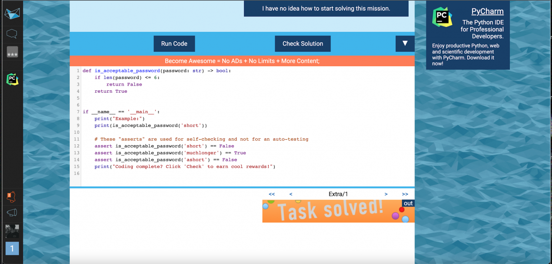Viewport: 552px width, 264px height.
Task: Click the Check Solution button
Action: coord(303,43)
